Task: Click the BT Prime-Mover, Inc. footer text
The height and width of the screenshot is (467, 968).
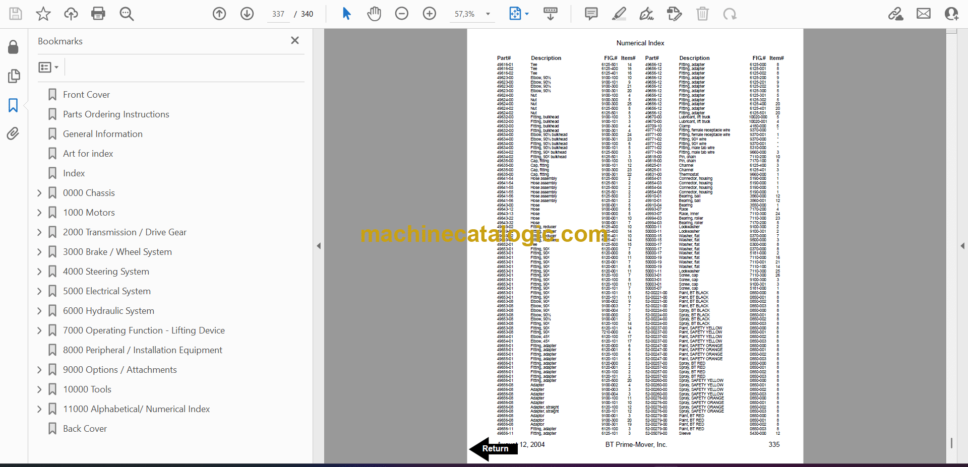Action: tap(636, 445)
